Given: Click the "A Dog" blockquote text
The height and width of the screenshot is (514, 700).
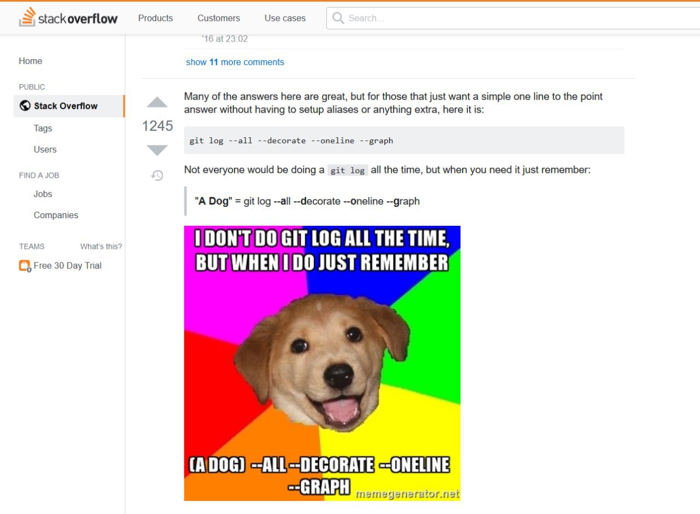Looking at the screenshot, I should coord(307,201).
